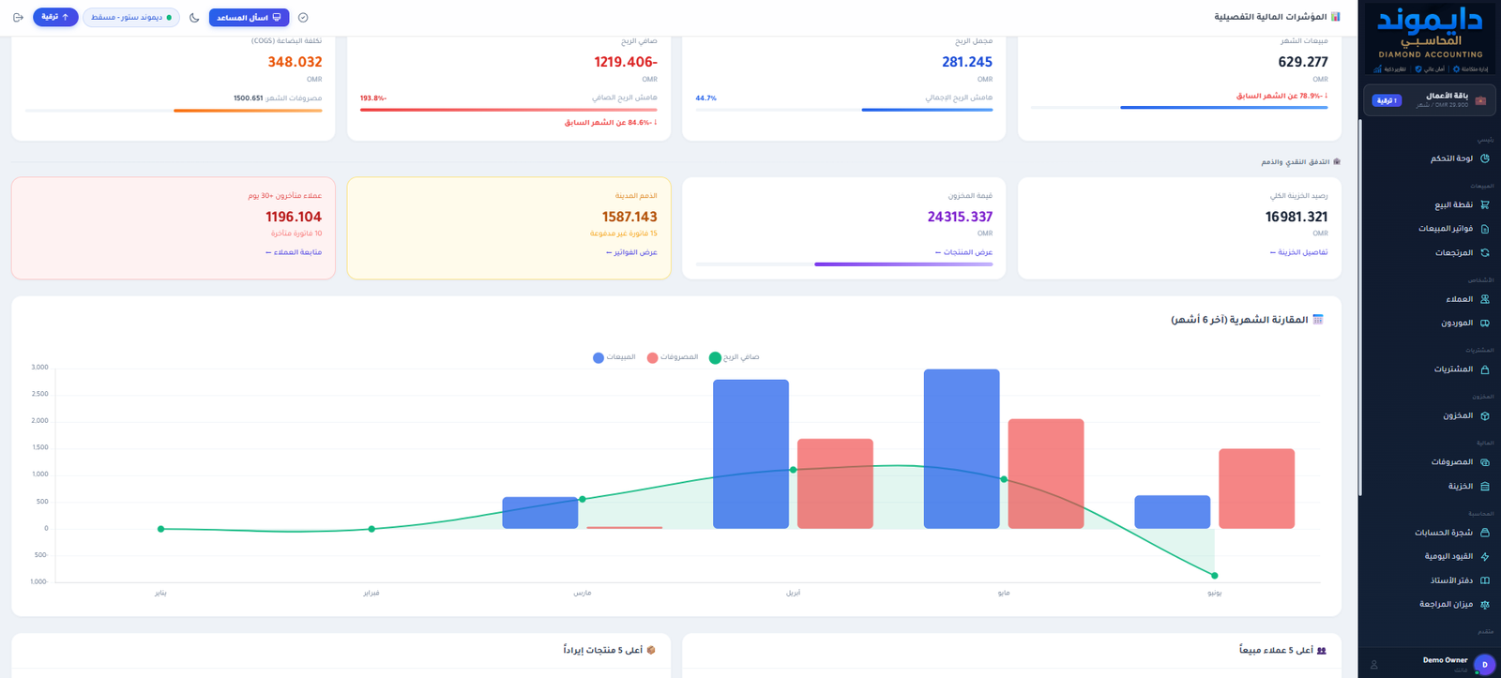Click the logout icon in top bar
Image resolution: width=1501 pixels, height=678 pixels.
pos(18,17)
